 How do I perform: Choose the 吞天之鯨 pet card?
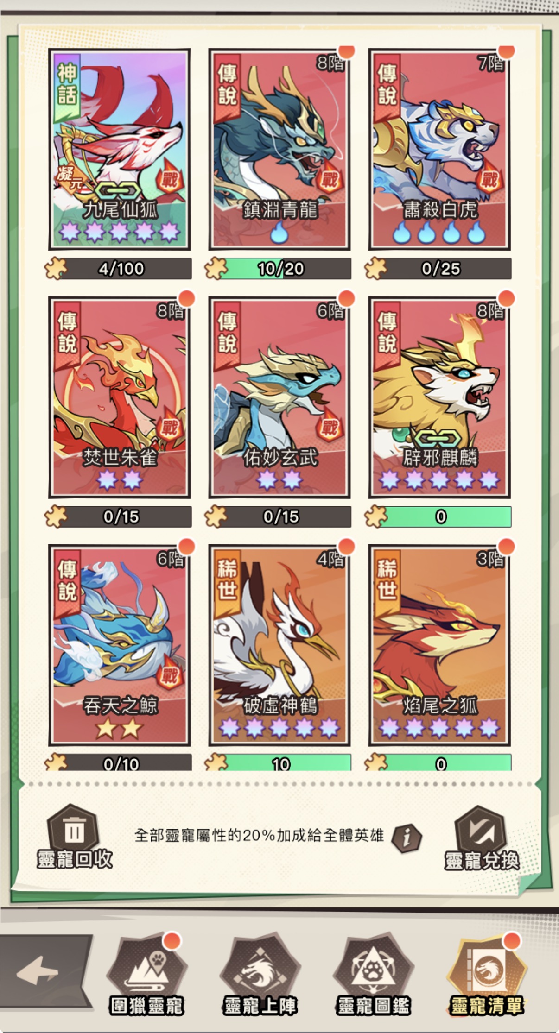tap(120, 645)
